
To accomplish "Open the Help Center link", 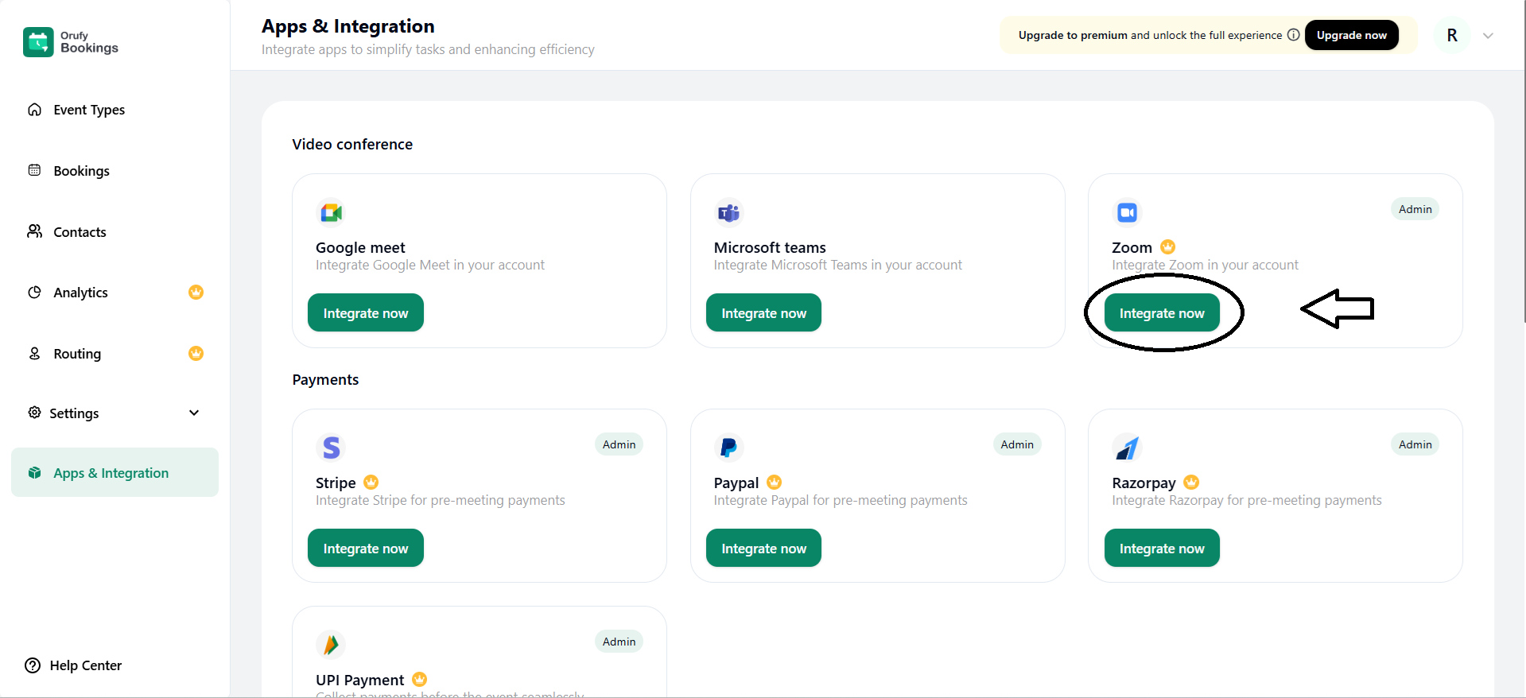I will (85, 665).
